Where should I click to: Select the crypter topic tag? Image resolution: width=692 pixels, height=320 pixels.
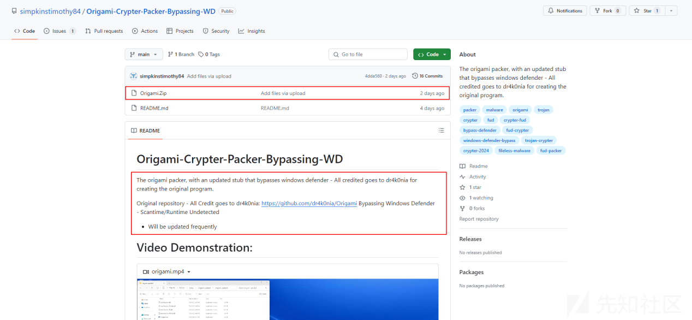pos(470,120)
